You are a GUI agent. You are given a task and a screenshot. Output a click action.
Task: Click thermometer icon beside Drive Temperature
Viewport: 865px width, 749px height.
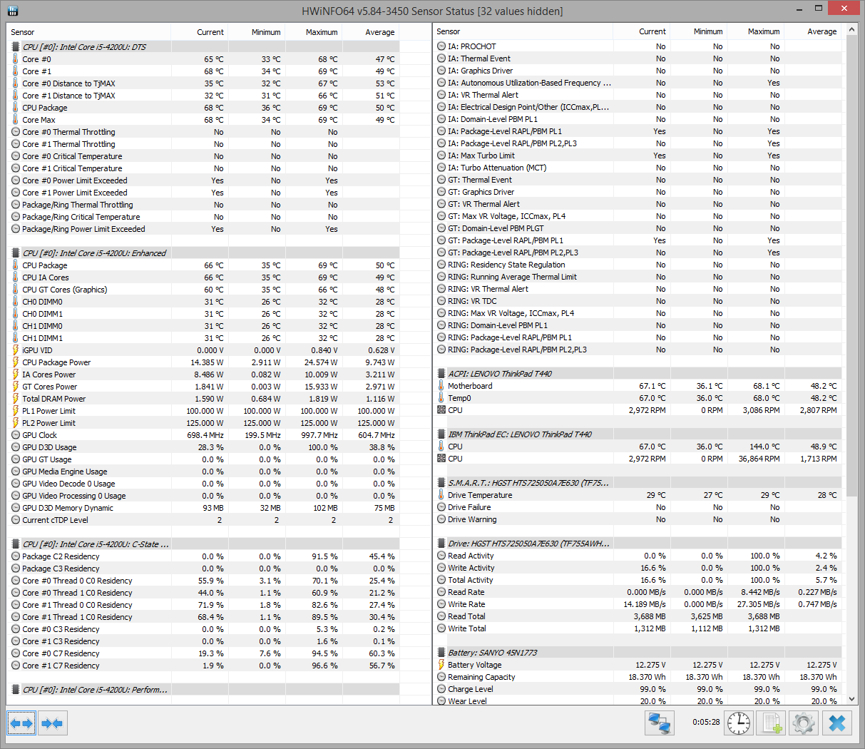tap(441, 495)
